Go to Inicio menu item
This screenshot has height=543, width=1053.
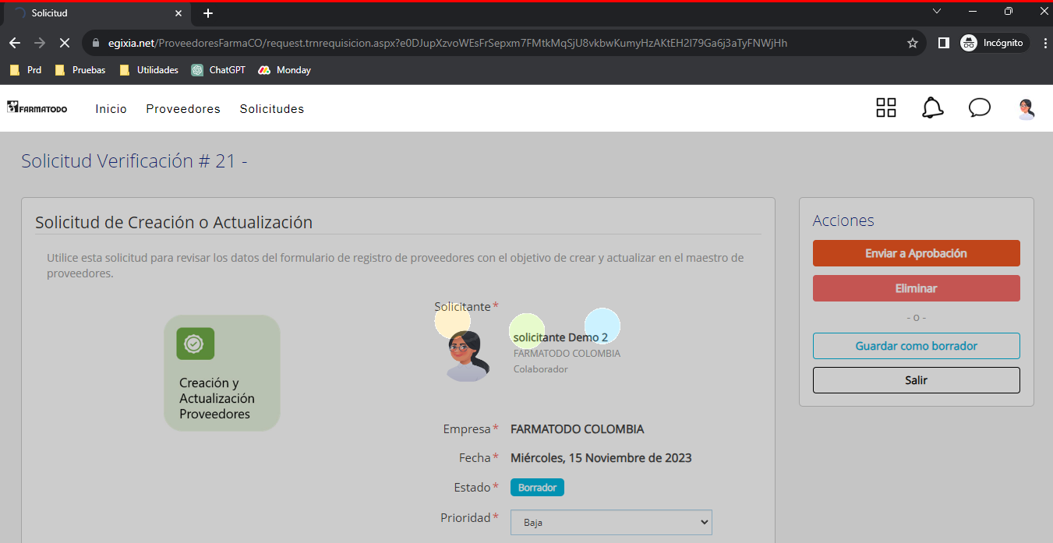(x=111, y=109)
